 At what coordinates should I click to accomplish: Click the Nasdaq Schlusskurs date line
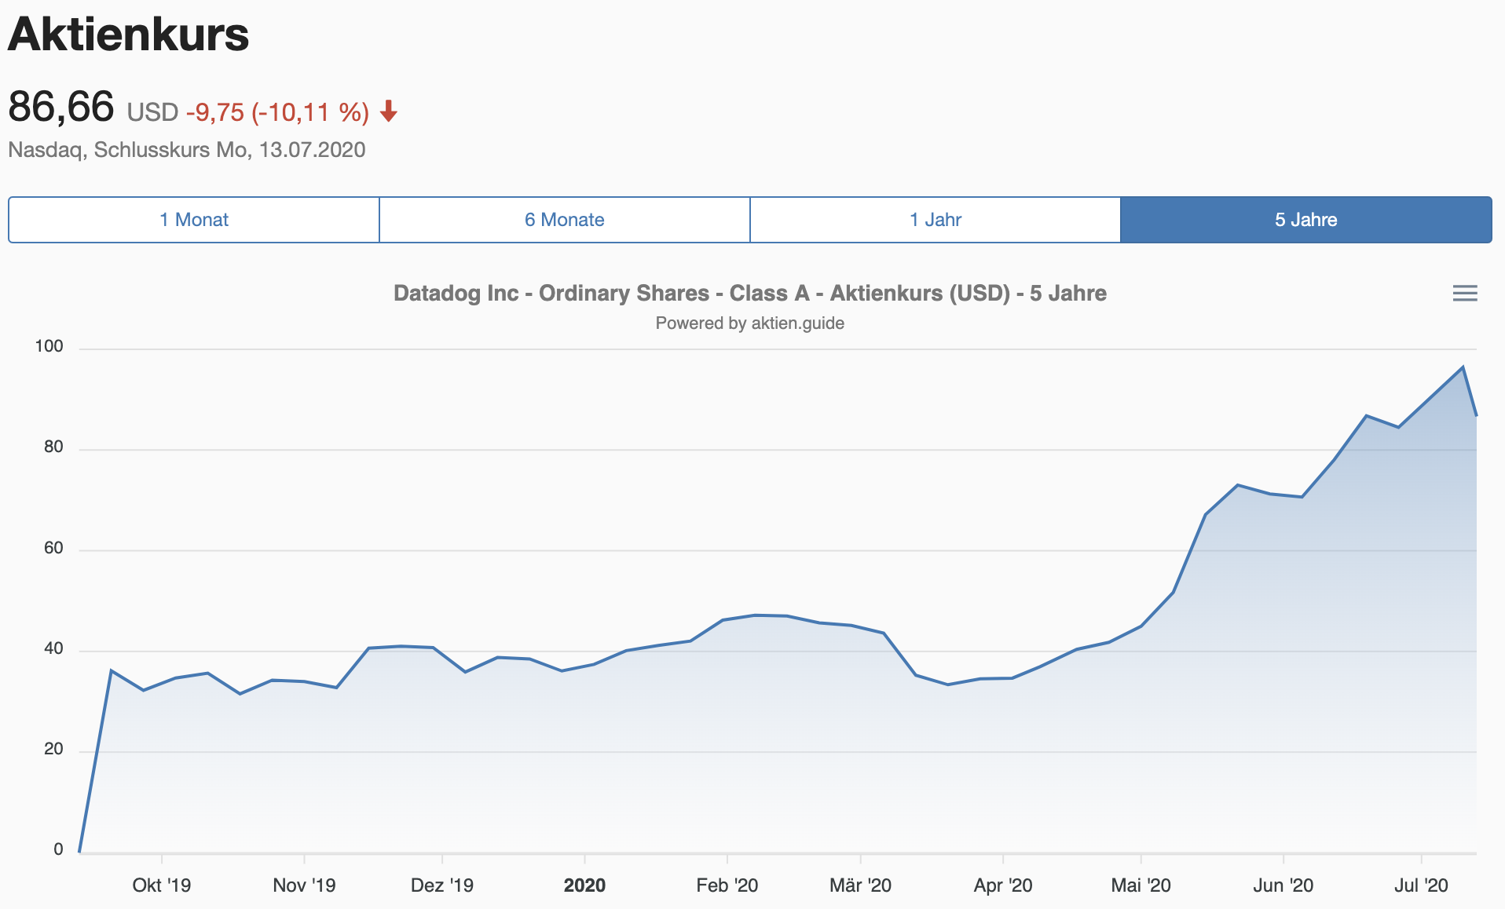point(187,150)
